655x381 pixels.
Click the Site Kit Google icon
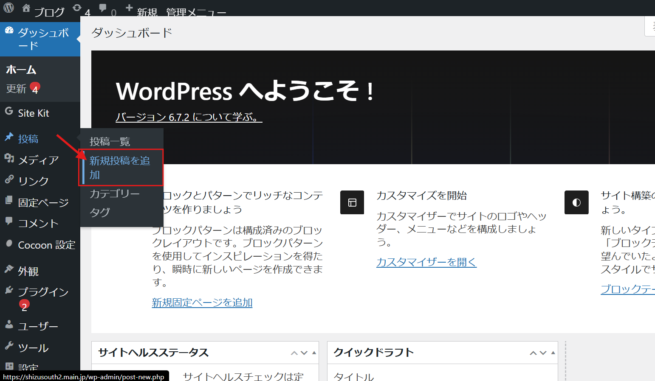coord(9,112)
